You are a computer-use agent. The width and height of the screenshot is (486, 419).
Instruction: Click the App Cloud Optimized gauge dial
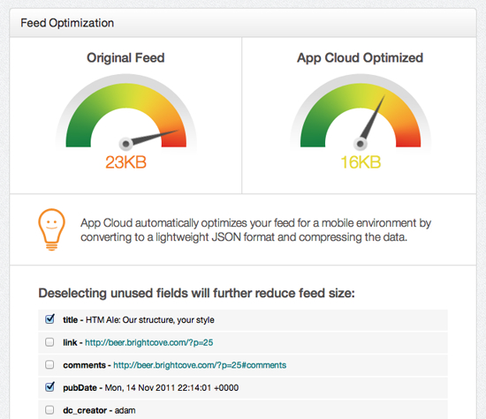click(x=361, y=112)
